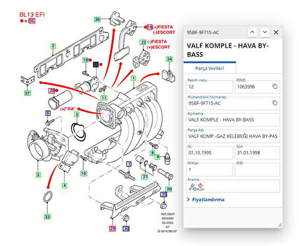Viewport: 299px width, 246px height.
Task: Click the BL13 EFI heading text
Action: coord(32,15)
